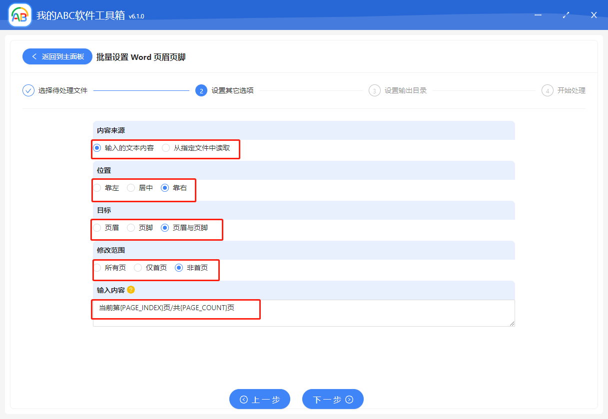
Task: Click the step 4 circle icon
Action: 547,90
